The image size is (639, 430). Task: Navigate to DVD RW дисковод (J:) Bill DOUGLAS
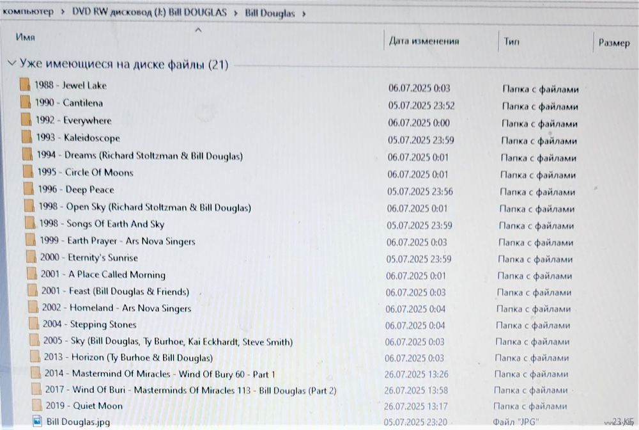pyautogui.click(x=149, y=12)
